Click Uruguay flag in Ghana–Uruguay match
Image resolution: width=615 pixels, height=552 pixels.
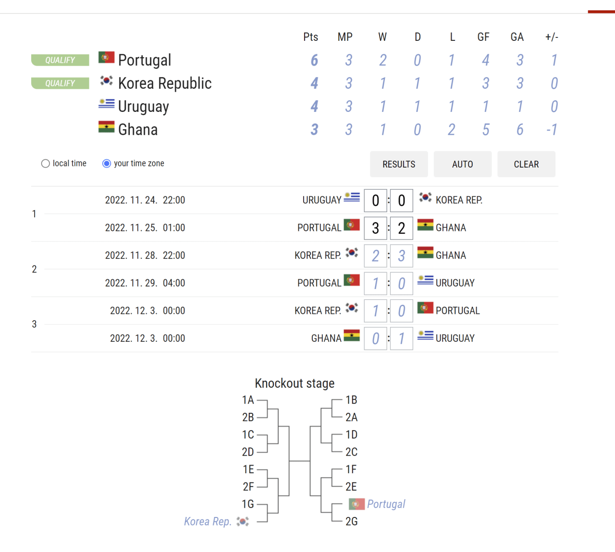click(425, 336)
